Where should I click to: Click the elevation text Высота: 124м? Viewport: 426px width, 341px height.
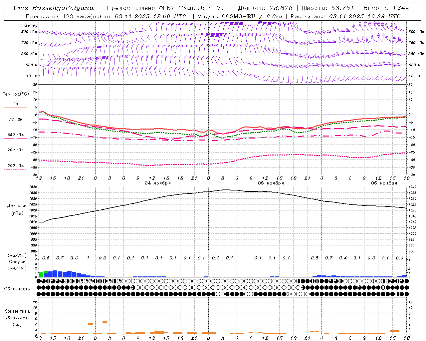386,8
